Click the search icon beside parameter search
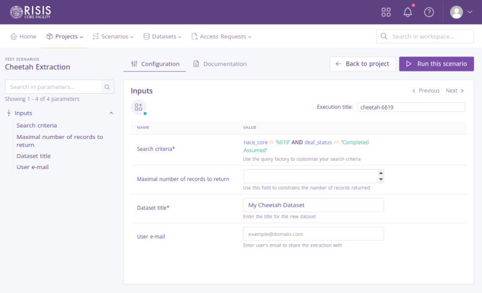Screen dimensions: 482x293 (x=107, y=87)
